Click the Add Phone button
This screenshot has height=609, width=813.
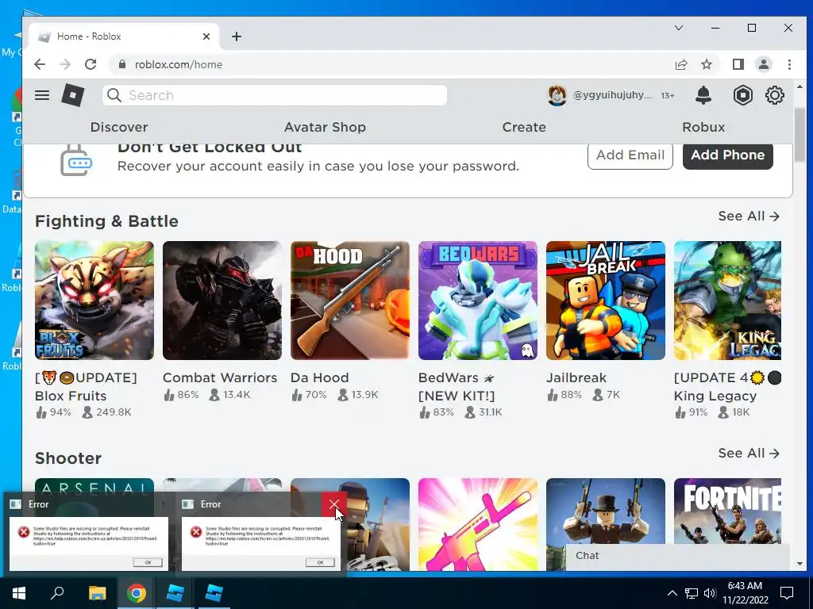[x=727, y=155]
